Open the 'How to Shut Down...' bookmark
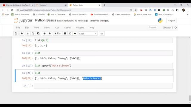Image resolution: width=191 pixels, height=107 pixels. coord(21,15)
